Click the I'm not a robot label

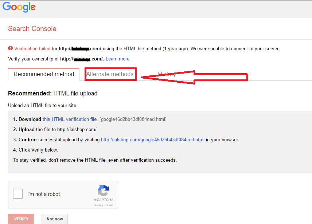coord(44,194)
